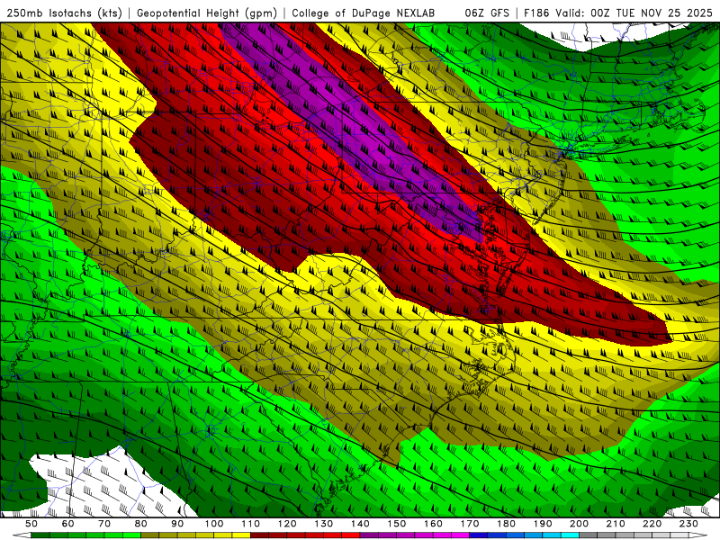Click the '100' knots label
720x540 pixels.
click(214, 524)
